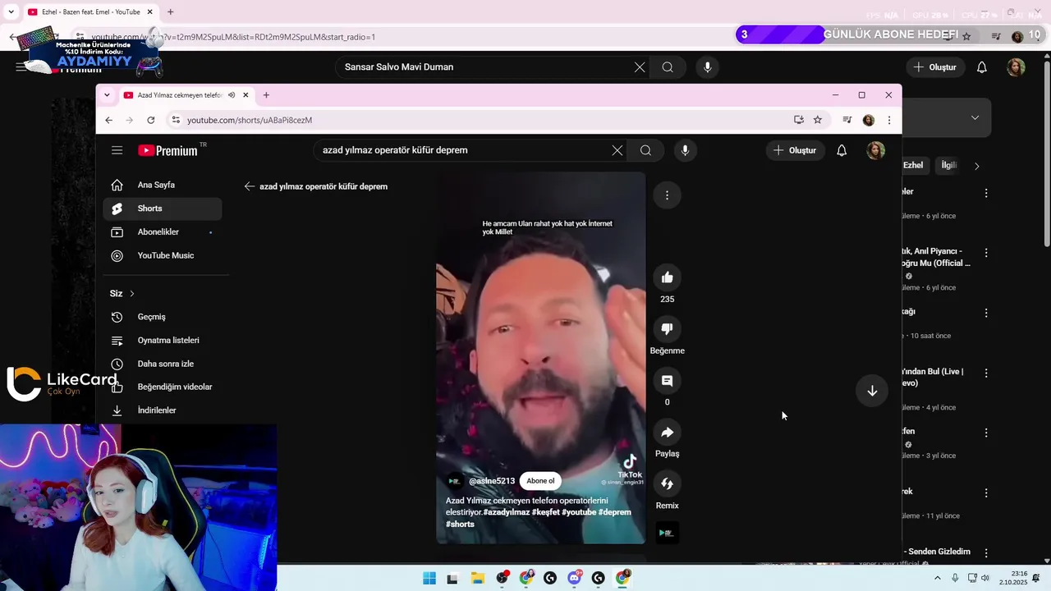Screen dimensions: 1051x591
Task: Like the Short with 235 likes
Action: coord(667,277)
